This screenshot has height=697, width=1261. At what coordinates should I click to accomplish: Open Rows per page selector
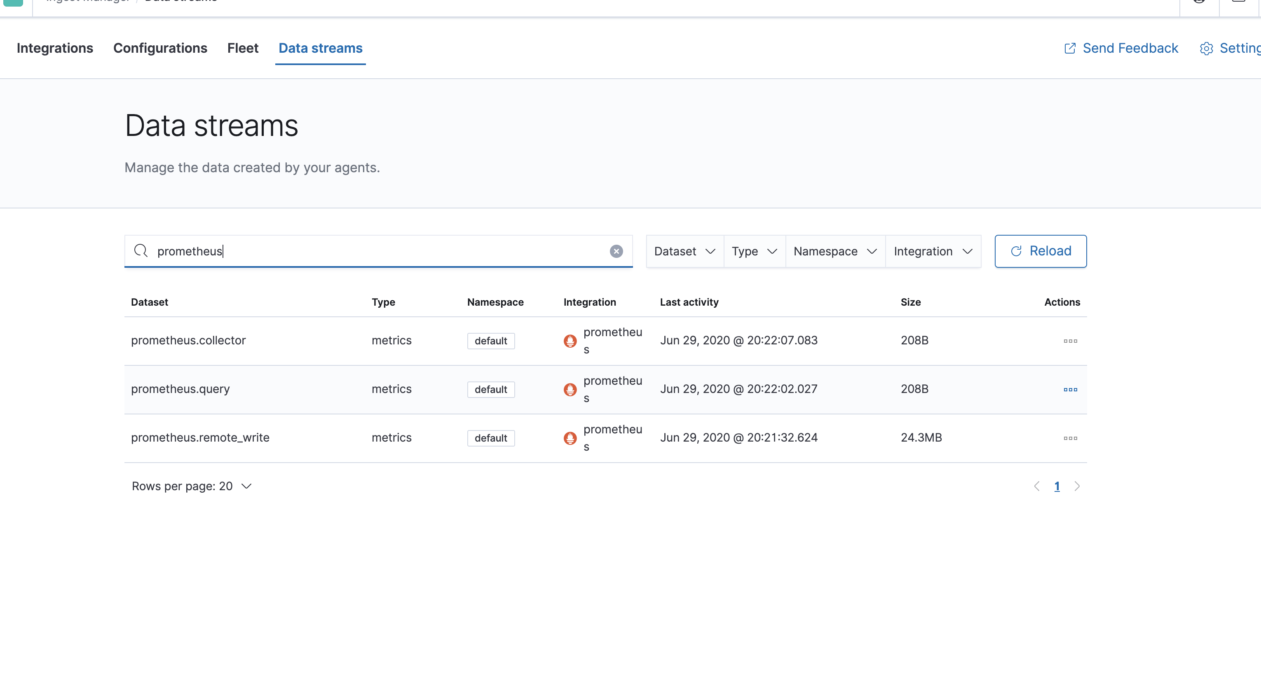[x=191, y=486]
